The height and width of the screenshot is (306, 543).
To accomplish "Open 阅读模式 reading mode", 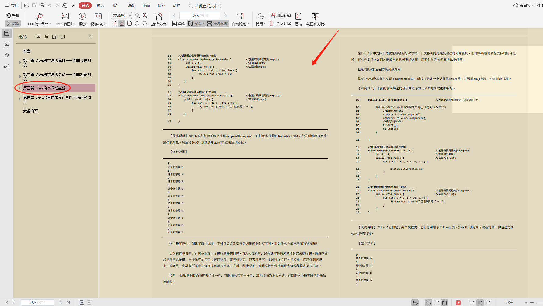I will pyautogui.click(x=98, y=19).
